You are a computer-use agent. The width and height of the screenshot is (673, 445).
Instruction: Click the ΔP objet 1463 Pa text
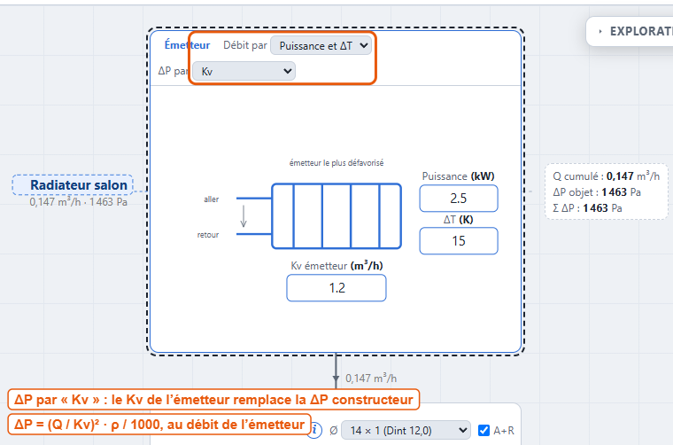(x=597, y=192)
